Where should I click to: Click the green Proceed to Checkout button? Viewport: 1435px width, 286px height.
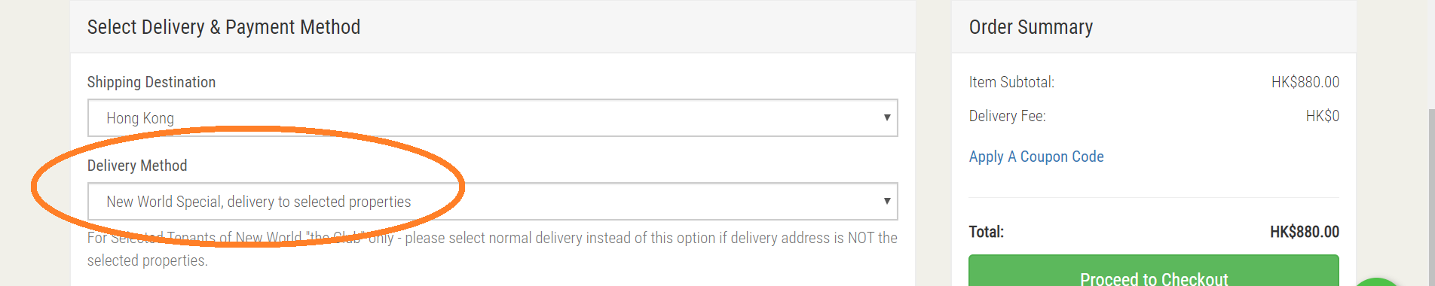click(x=1154, y=271)
